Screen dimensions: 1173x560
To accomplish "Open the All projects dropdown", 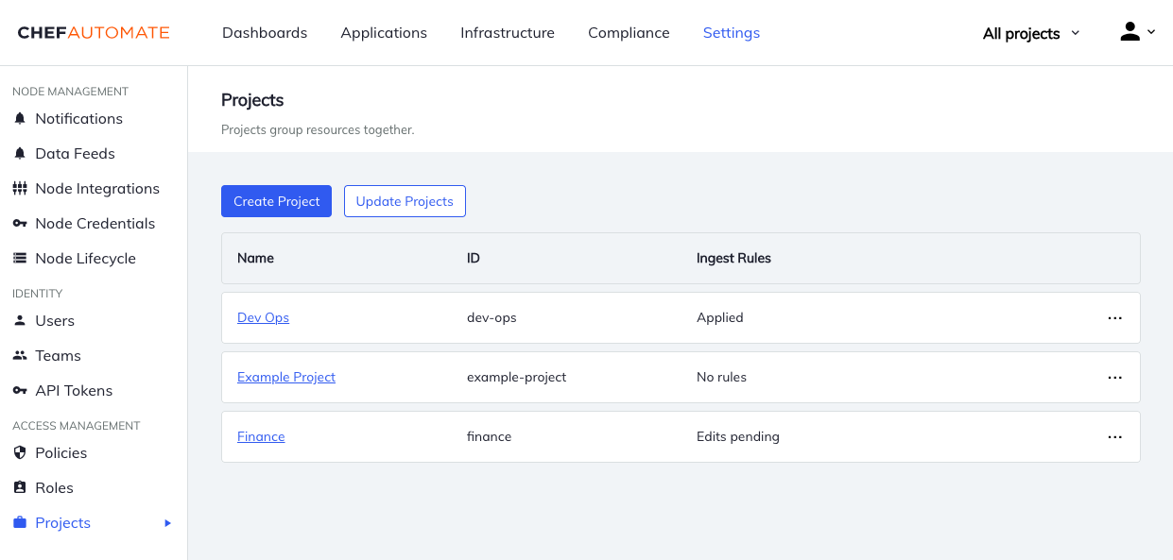I will (x=1029, y=33).
